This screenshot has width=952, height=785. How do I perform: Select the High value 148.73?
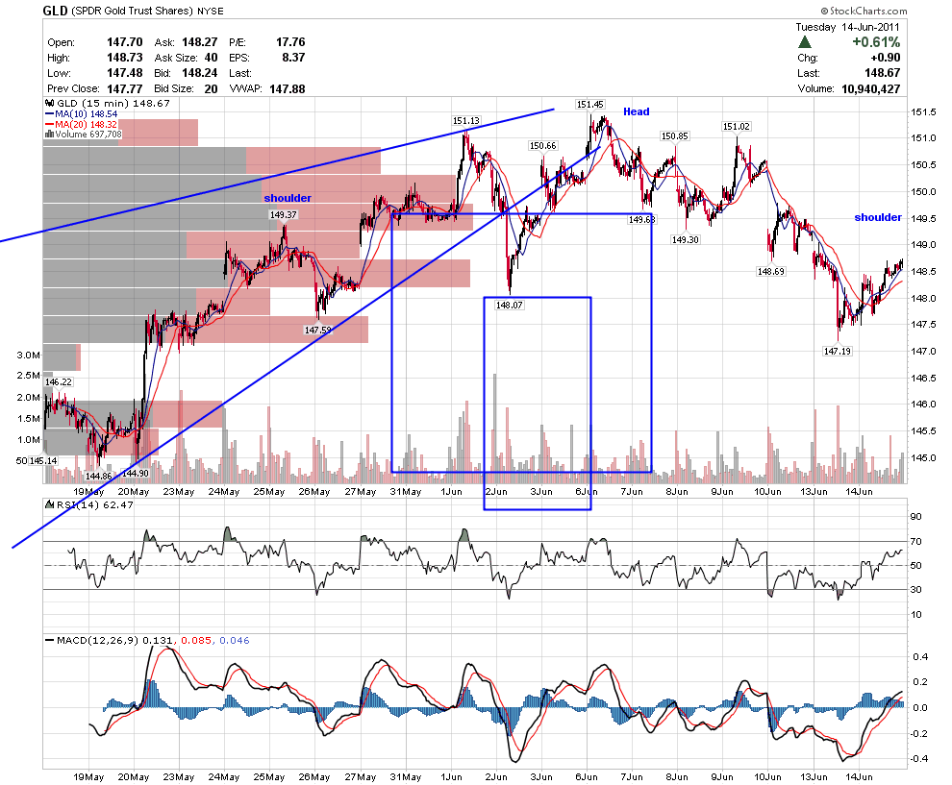click(x=124, y=58)
